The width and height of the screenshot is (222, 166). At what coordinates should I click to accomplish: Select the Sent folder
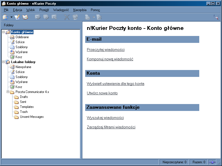pos(23,102)
